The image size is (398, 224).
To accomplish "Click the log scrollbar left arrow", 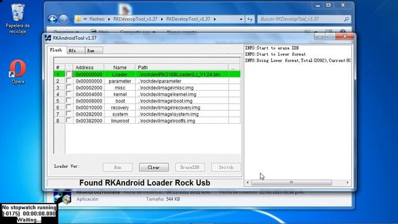I will tap(248, 182).
